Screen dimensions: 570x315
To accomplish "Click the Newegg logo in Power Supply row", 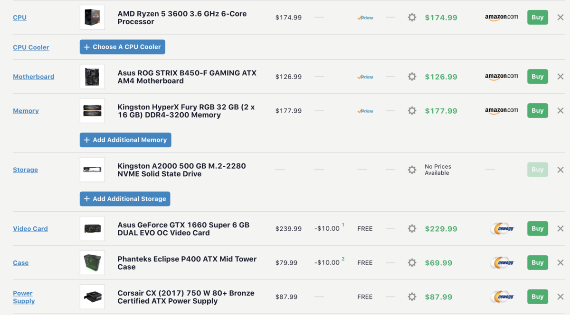I will [x=502, y=297].
